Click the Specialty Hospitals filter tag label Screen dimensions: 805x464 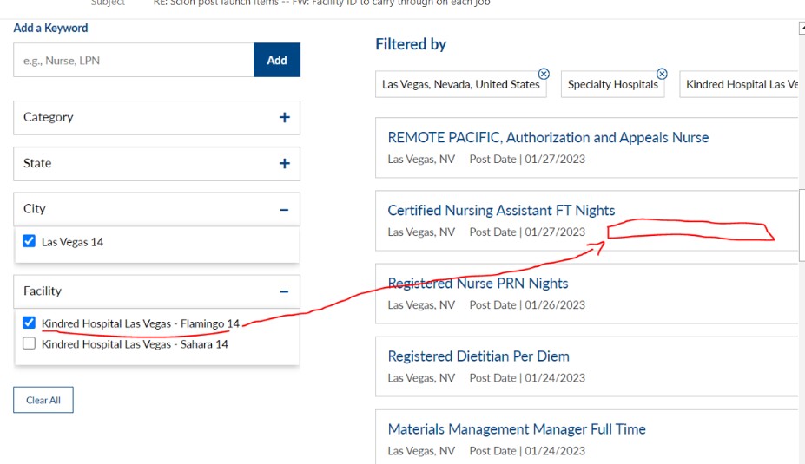pos(612,84)
